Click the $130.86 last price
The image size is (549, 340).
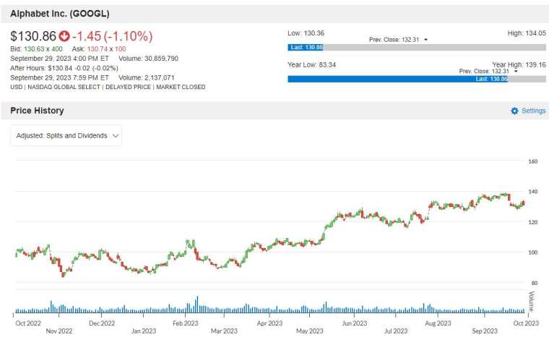(33, 35)
